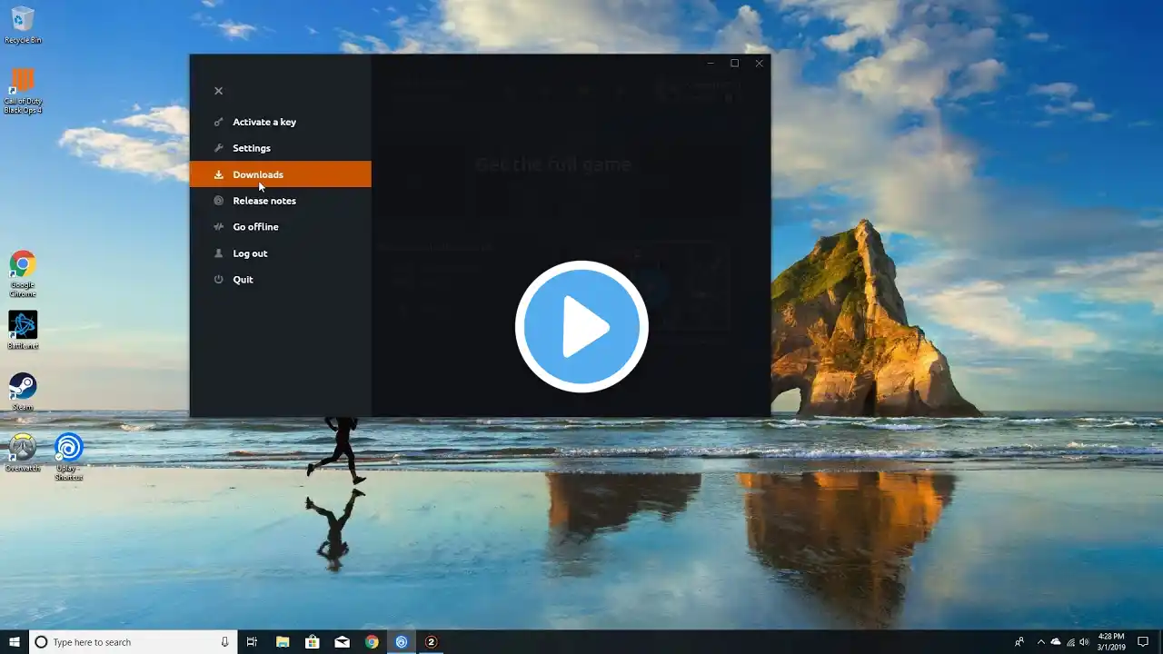
Task: Open the Action Center notifications icon
Action: tap(1144, 642)
